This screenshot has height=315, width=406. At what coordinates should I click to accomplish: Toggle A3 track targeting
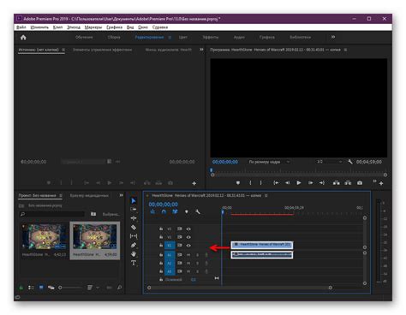click(x=170, y=271)
